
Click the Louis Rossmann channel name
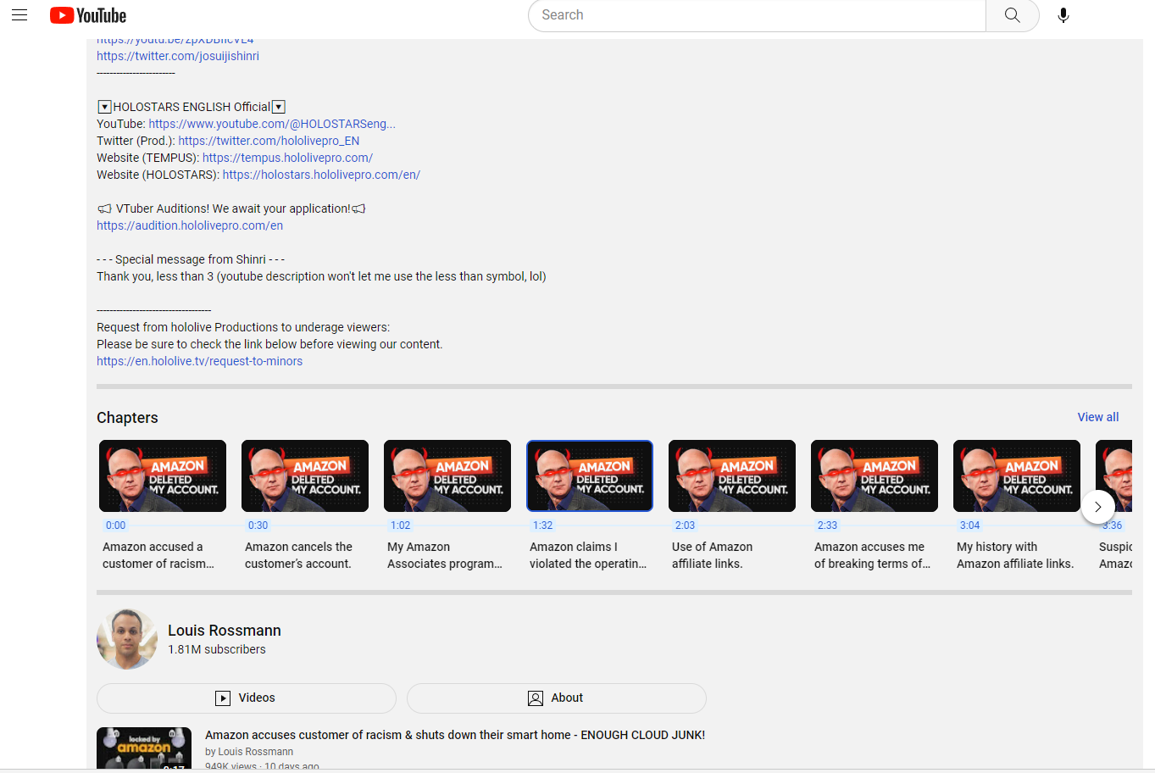point(225,631)
